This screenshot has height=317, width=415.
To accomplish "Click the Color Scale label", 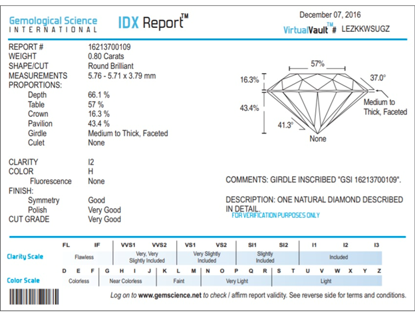I will click(23, 280).
